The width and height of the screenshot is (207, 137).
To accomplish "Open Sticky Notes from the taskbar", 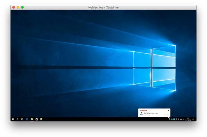I will [41, 119].
